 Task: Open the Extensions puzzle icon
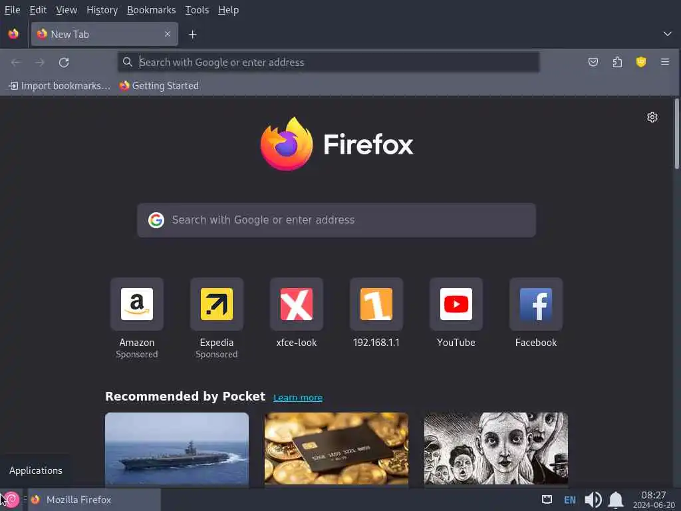(x=617, y=62)
